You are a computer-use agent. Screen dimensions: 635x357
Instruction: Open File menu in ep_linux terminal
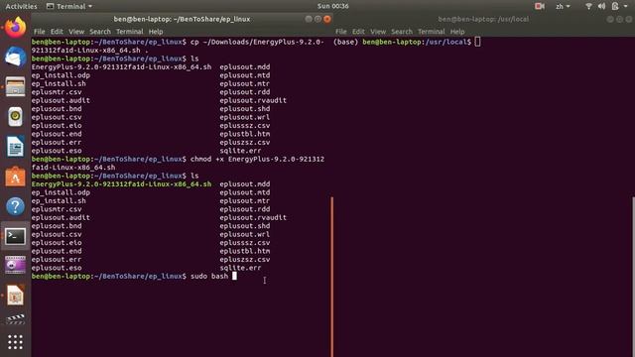(40, 32)
